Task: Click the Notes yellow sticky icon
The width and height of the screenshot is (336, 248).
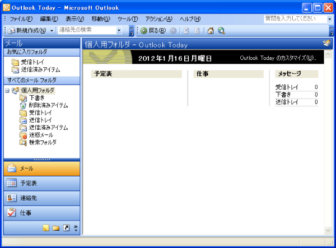Action: (x=46, y=228)
